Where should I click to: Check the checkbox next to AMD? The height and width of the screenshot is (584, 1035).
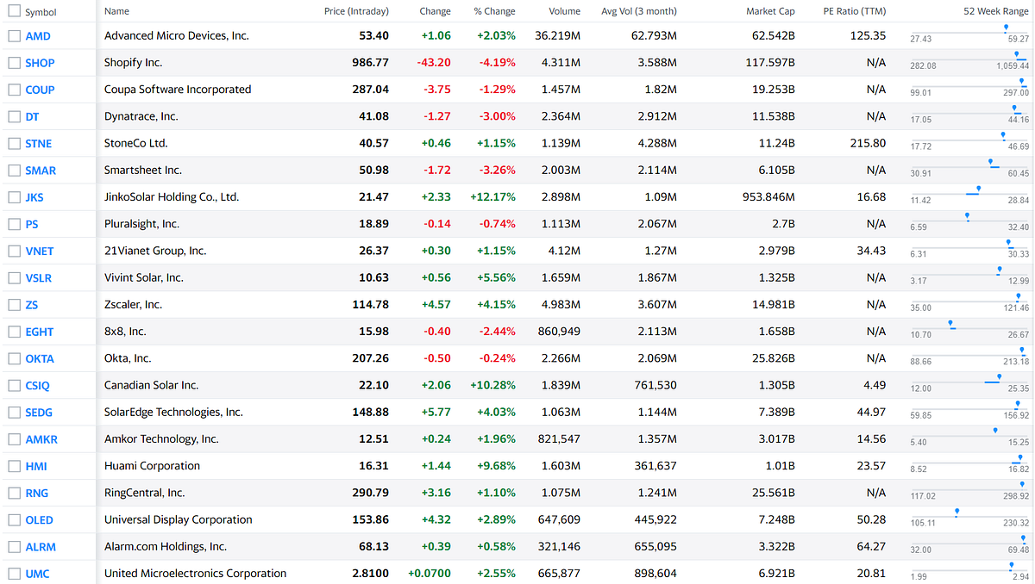tap(13, 35)
